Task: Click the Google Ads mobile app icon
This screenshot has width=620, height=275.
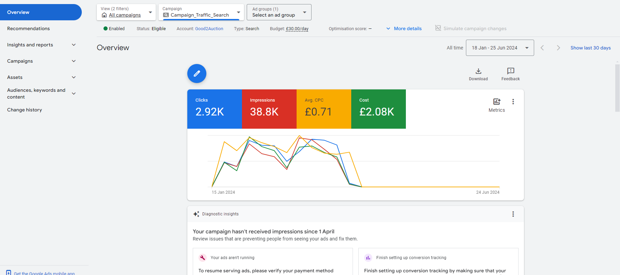Action: click(8, 273)
